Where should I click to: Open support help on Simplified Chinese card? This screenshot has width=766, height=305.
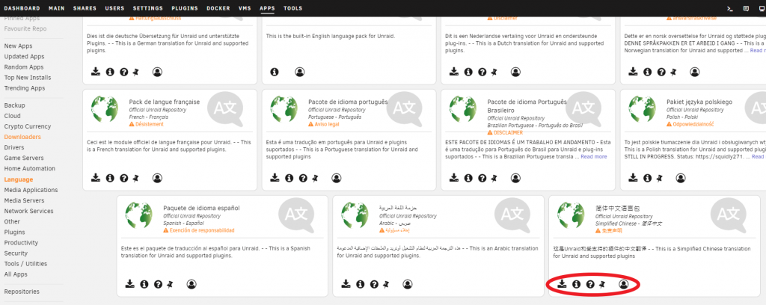[x=591, y=284]
